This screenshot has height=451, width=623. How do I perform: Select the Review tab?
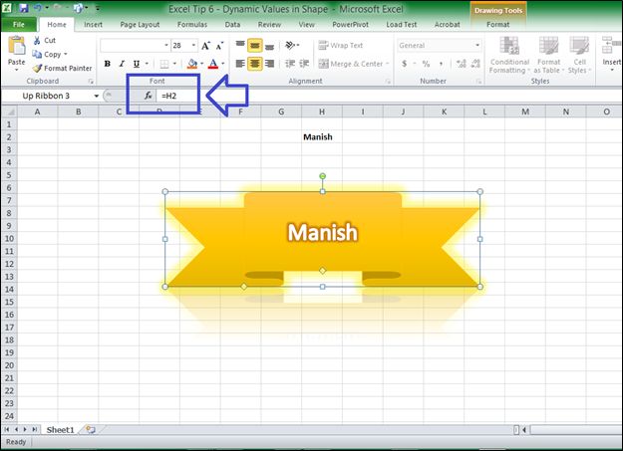(269, 25)
